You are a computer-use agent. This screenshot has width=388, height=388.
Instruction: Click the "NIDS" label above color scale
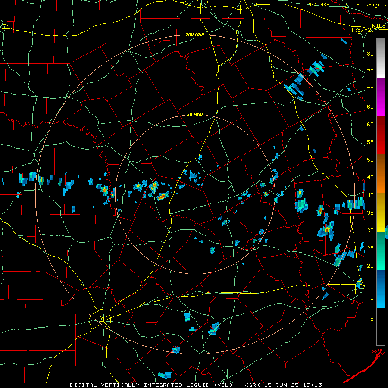[379, 26]
